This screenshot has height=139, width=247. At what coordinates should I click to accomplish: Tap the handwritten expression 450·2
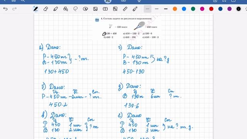58,105
